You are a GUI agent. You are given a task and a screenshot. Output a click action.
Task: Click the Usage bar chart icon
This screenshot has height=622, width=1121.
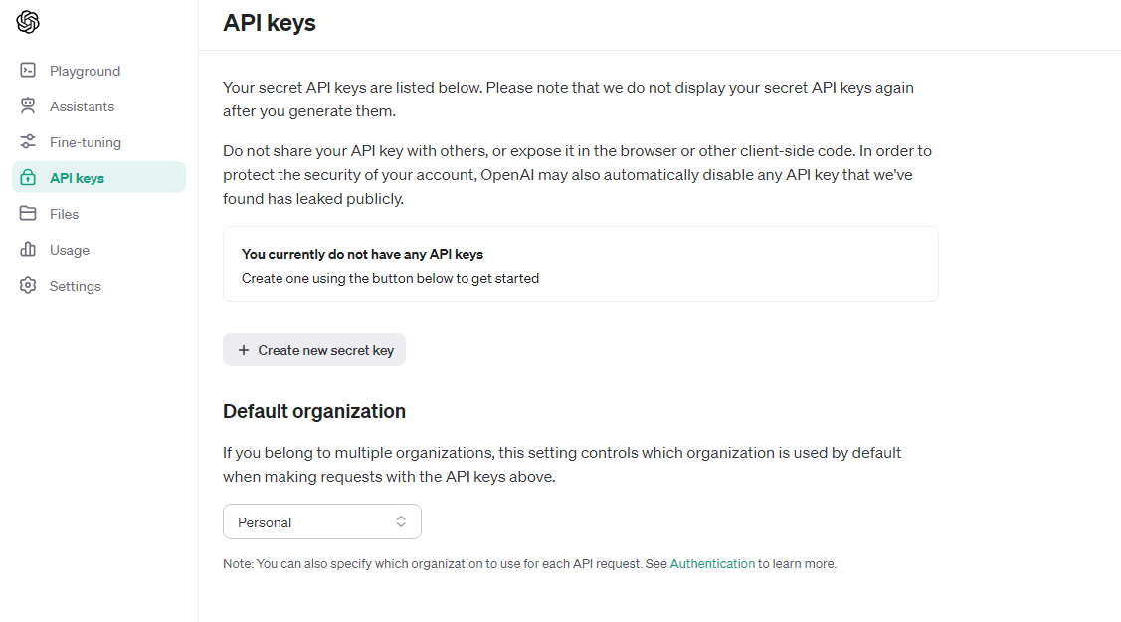coord(28,249)
